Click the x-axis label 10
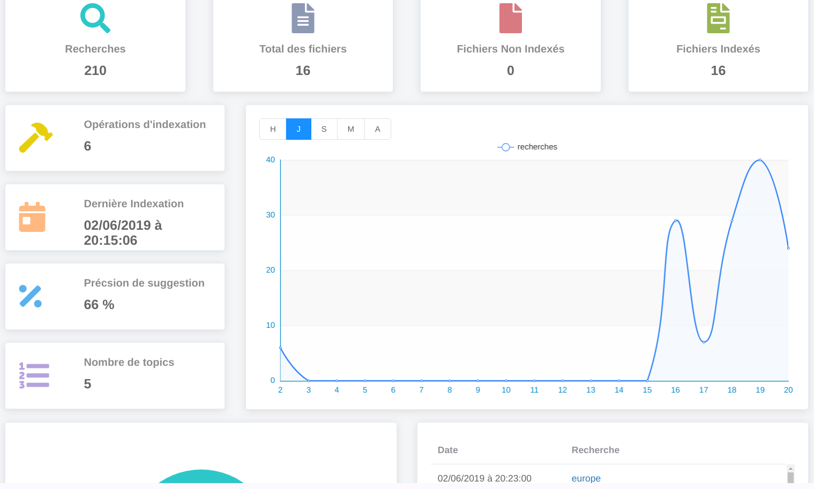Viewport: 814px width, 489px height. point(506,390)
